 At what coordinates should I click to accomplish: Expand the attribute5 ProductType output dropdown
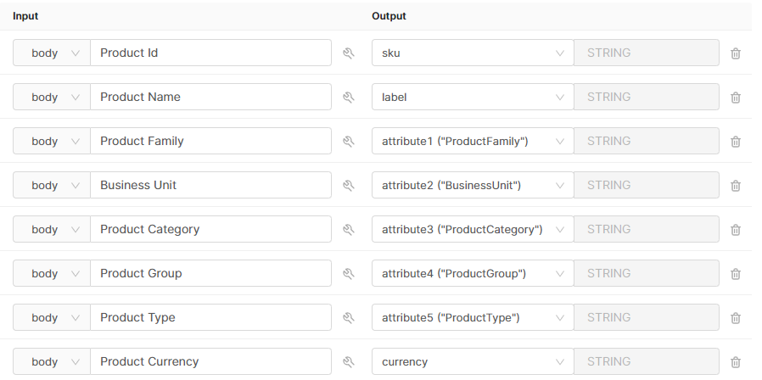(472, 317)
